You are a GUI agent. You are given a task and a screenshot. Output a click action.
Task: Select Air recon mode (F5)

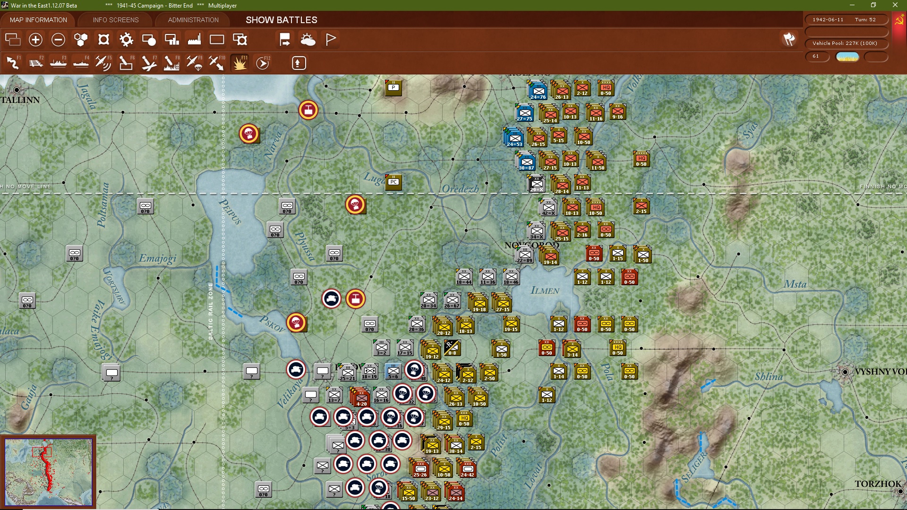pyautogui.click(x=103, y=63)
